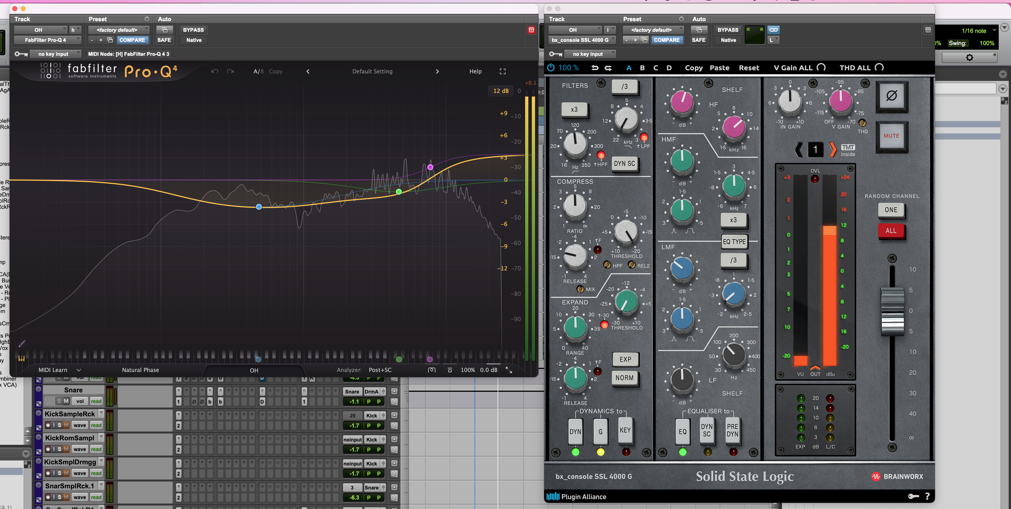This screenshot has width=1011, height=509.
Task: Click the bx_console redo icon
Action: point(608,68)
